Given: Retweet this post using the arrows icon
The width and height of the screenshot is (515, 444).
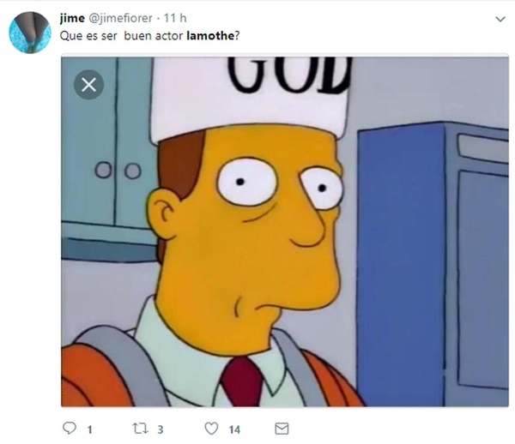Looking at the screenshot, I should (140, 429).
